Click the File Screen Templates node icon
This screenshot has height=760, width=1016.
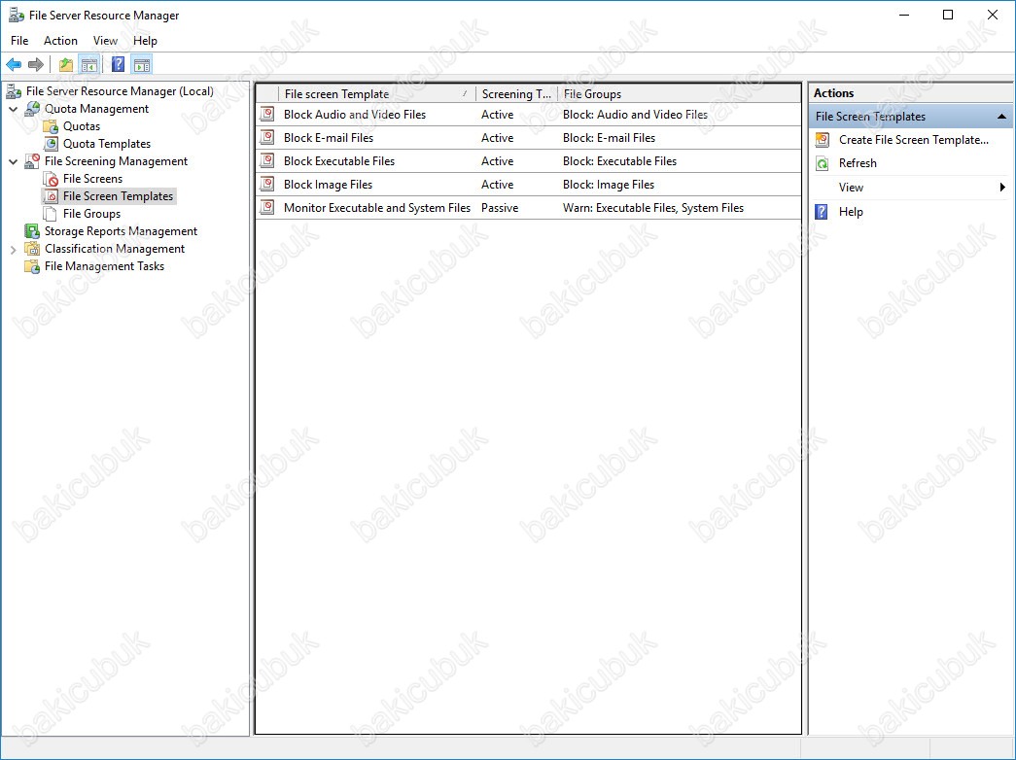pyautogui.click(x=51, y=196)
